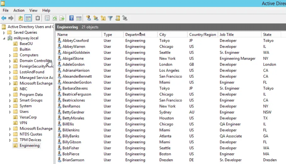Click the clipboard icon in toolbar
The width and height of the screenshot is (286, 164).
(37, 18)
